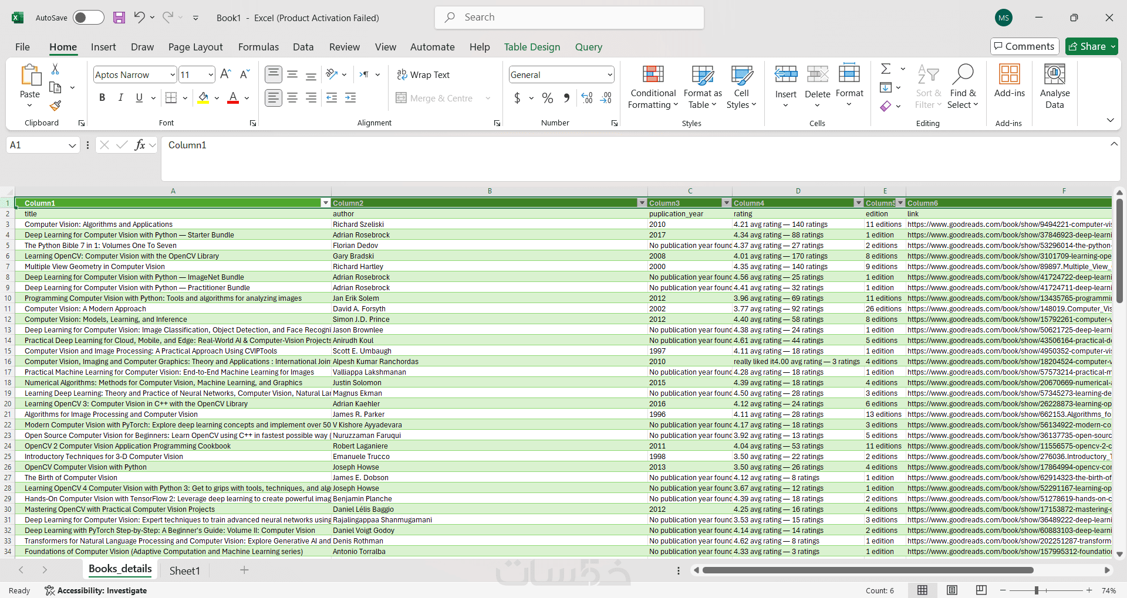Decrease indent of cell contents
Image resolution: width=1127 pixels, height=598 pixels.
point(332,98)
